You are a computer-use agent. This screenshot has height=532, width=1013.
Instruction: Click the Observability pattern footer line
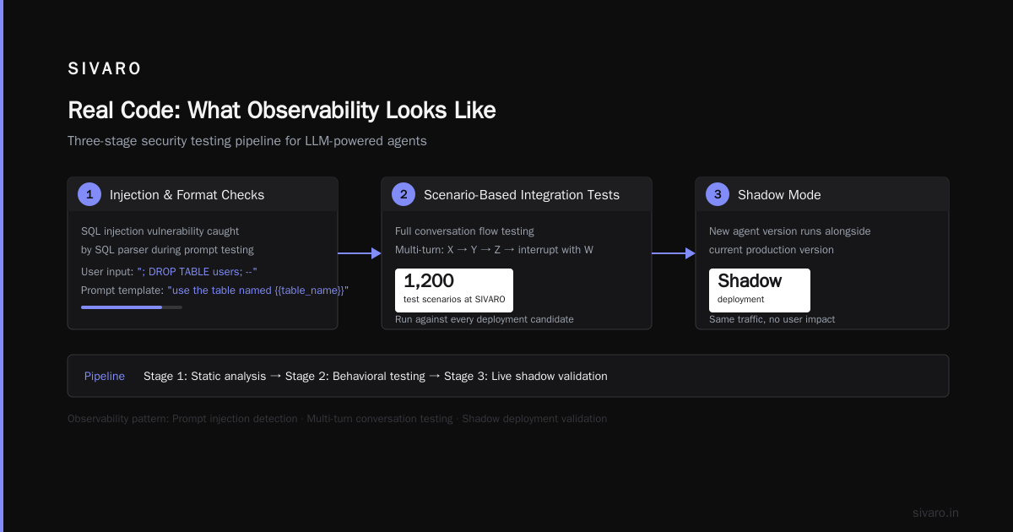click(x=337, y=419)
